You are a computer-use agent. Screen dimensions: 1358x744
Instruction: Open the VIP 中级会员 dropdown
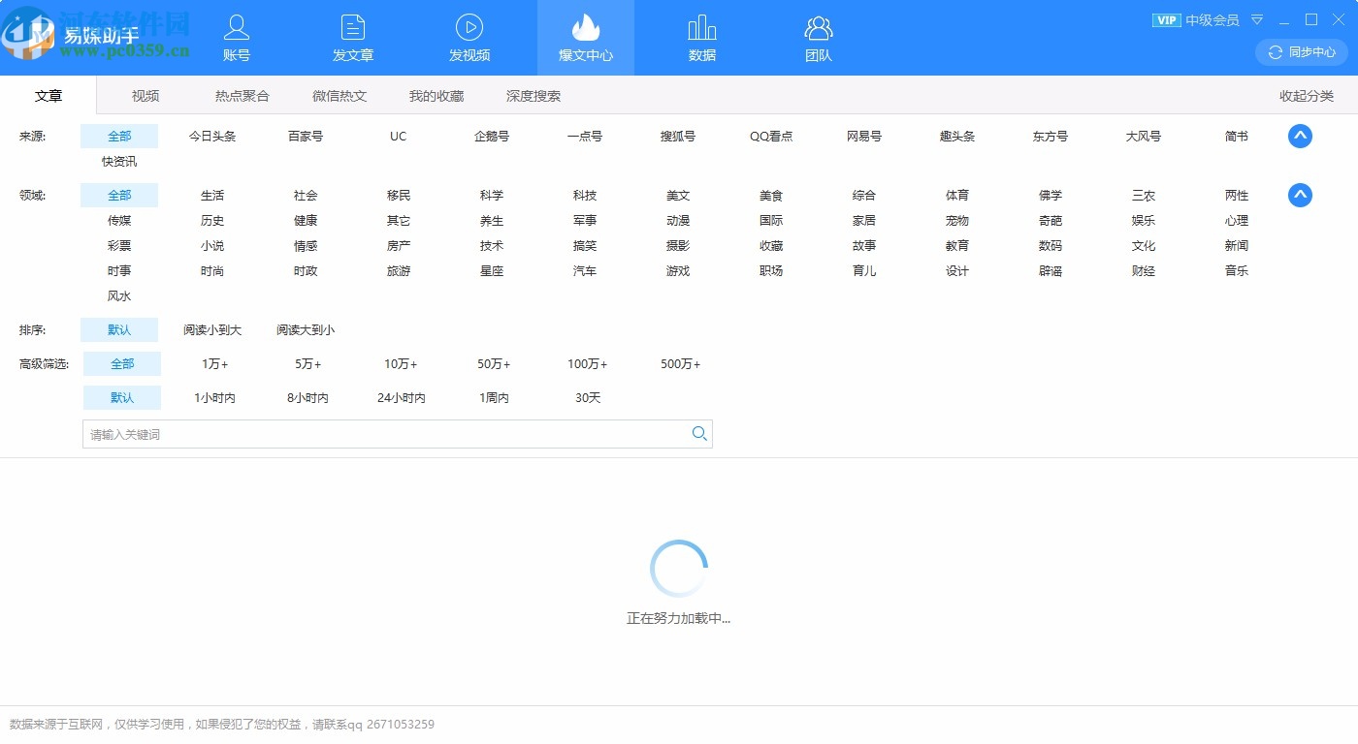tap(1257, 19)
